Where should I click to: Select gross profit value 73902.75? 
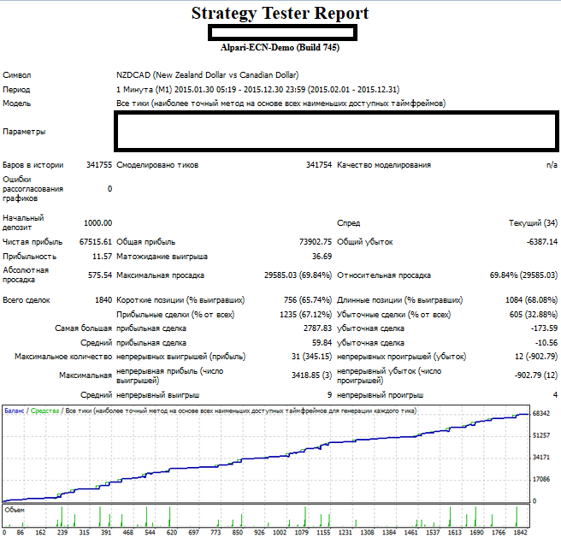click(x=316, y=242)
